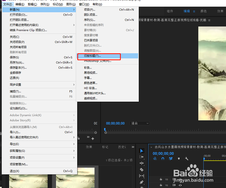This screenshot has width=226, height=188.
Task: Open the 序列(S) menu bar item
Action: click(45, 4)
